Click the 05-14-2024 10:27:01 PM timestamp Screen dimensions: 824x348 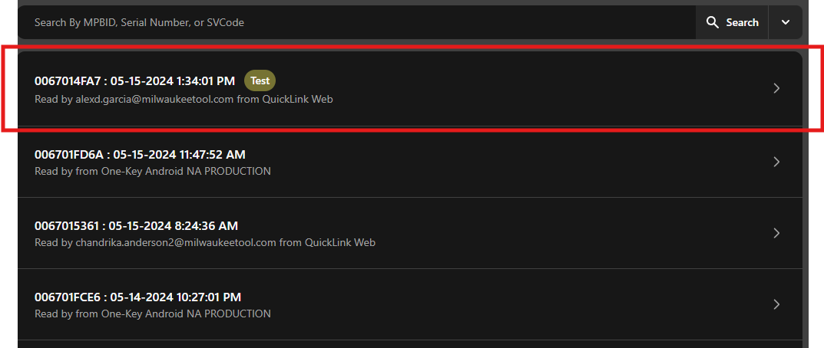(x=176, y=297)
